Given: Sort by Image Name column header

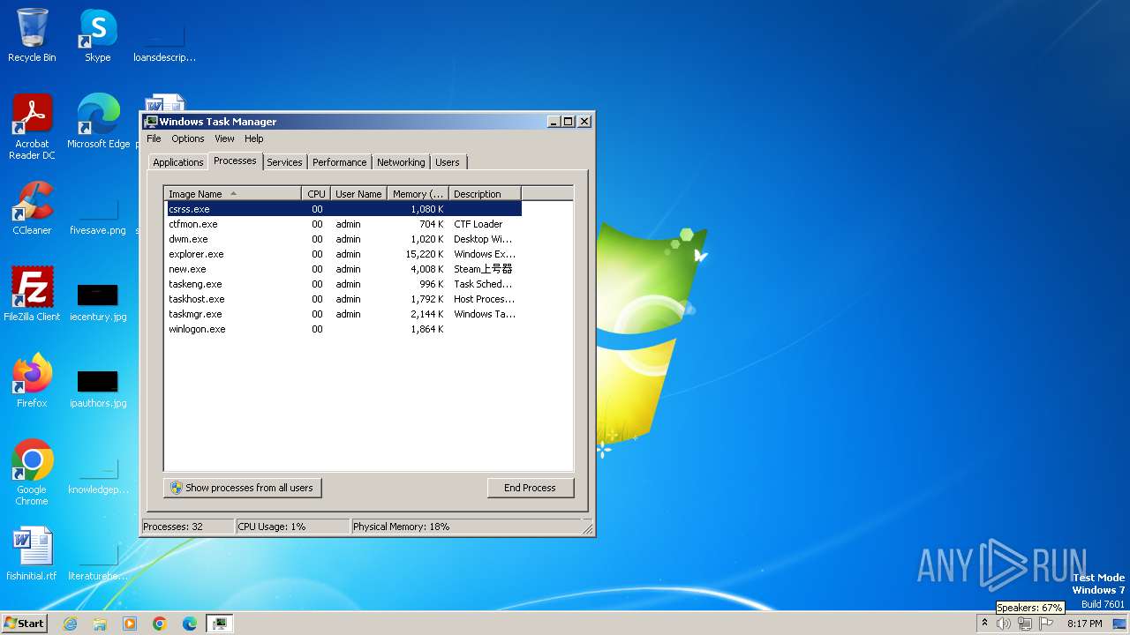Looking at the screenshot, I should 233,194.
